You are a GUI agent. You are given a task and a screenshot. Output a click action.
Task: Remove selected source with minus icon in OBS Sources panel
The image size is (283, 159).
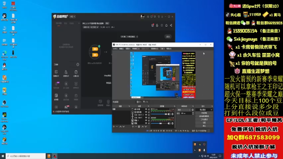pyautogui.click(x=136, y=127)
